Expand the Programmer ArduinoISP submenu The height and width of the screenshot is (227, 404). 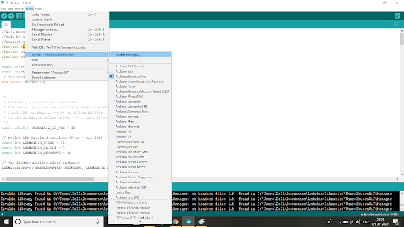[x=67, y=73]
